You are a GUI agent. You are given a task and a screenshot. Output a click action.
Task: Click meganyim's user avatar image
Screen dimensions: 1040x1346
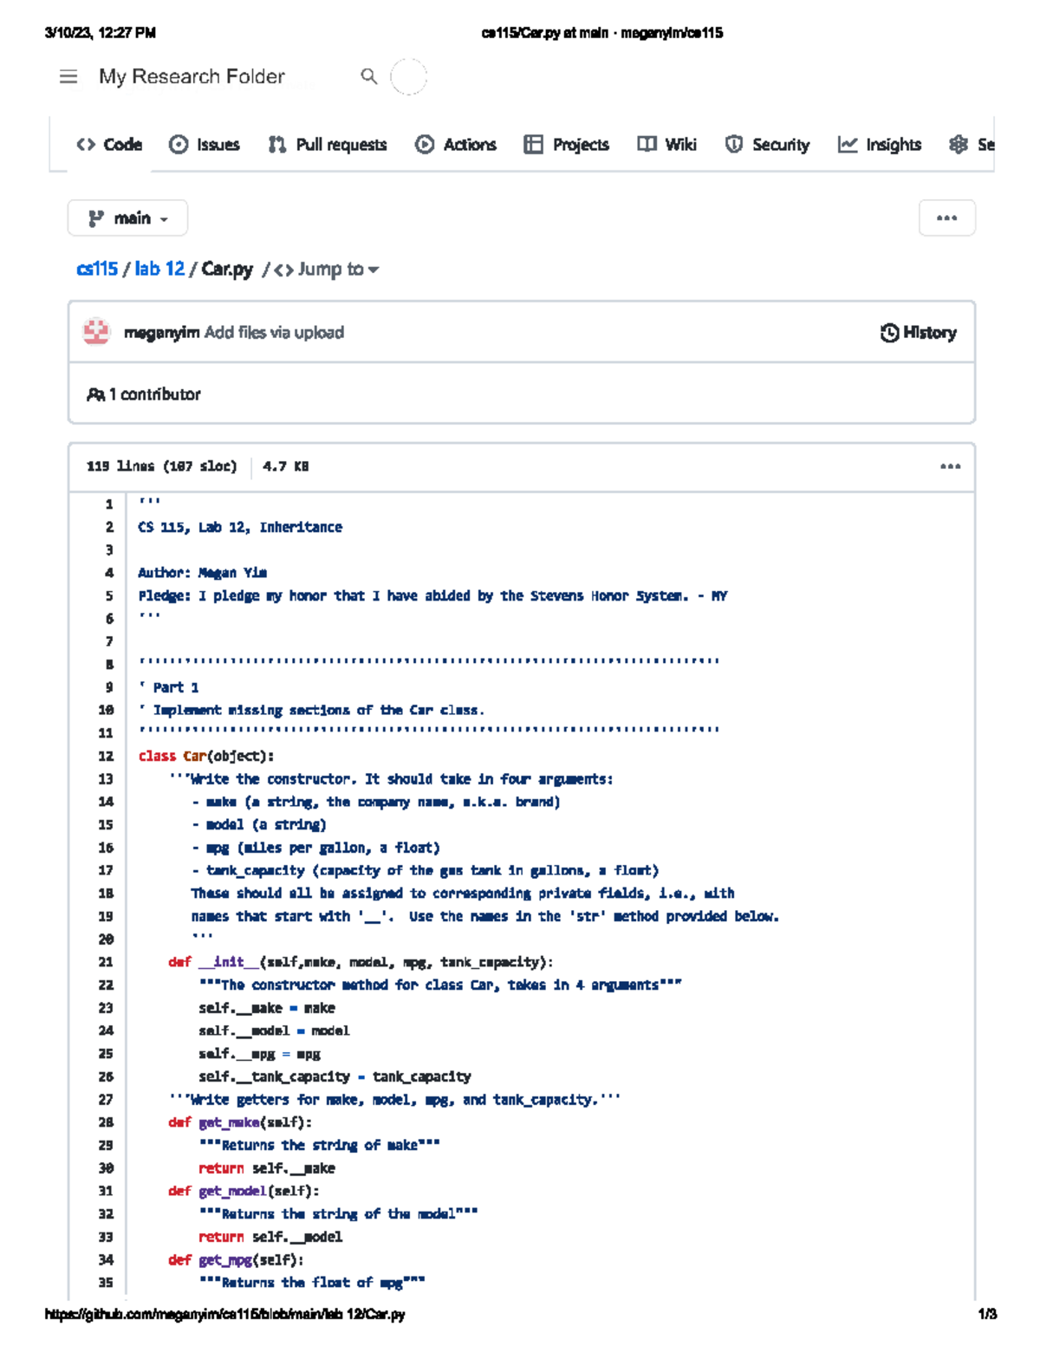96,332
